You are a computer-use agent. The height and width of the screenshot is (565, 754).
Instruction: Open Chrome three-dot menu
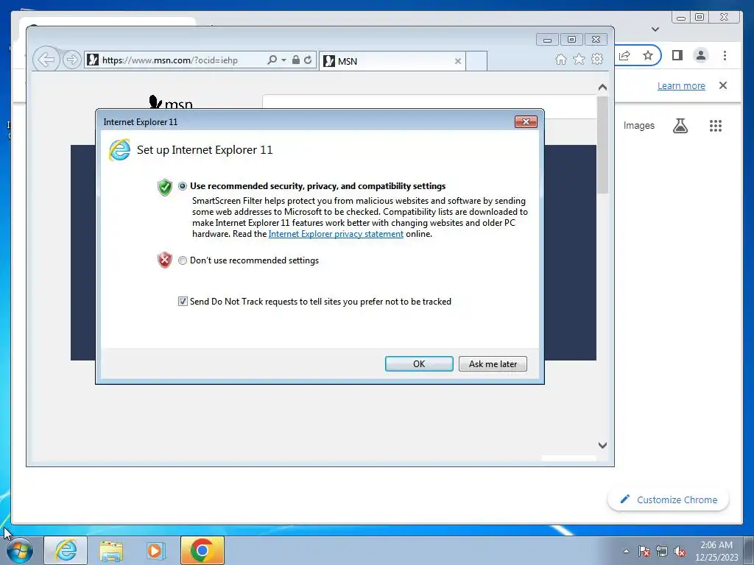(x=725, y=55)
